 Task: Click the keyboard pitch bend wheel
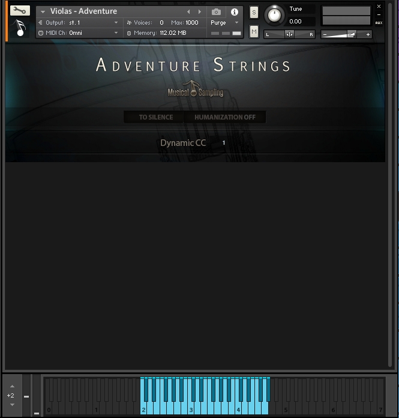(x=26, y=395)
